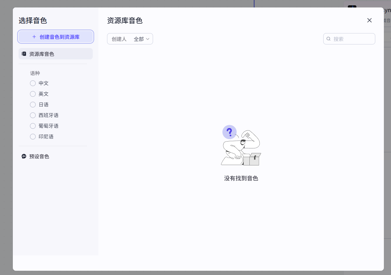Pick the 西班牙语 radio option

pyautogui.click(x=33, y=115)
